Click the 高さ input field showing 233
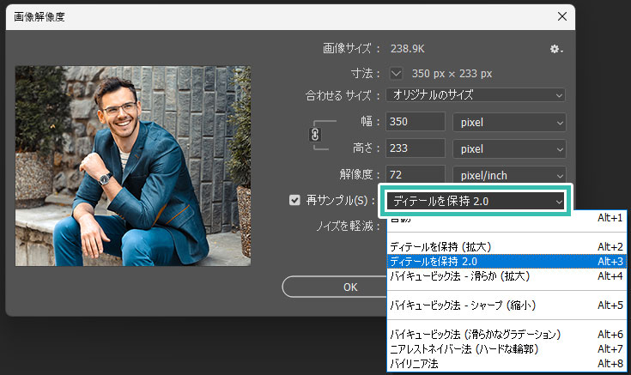This screenshot has width=631, height=375. click(416, 148)
